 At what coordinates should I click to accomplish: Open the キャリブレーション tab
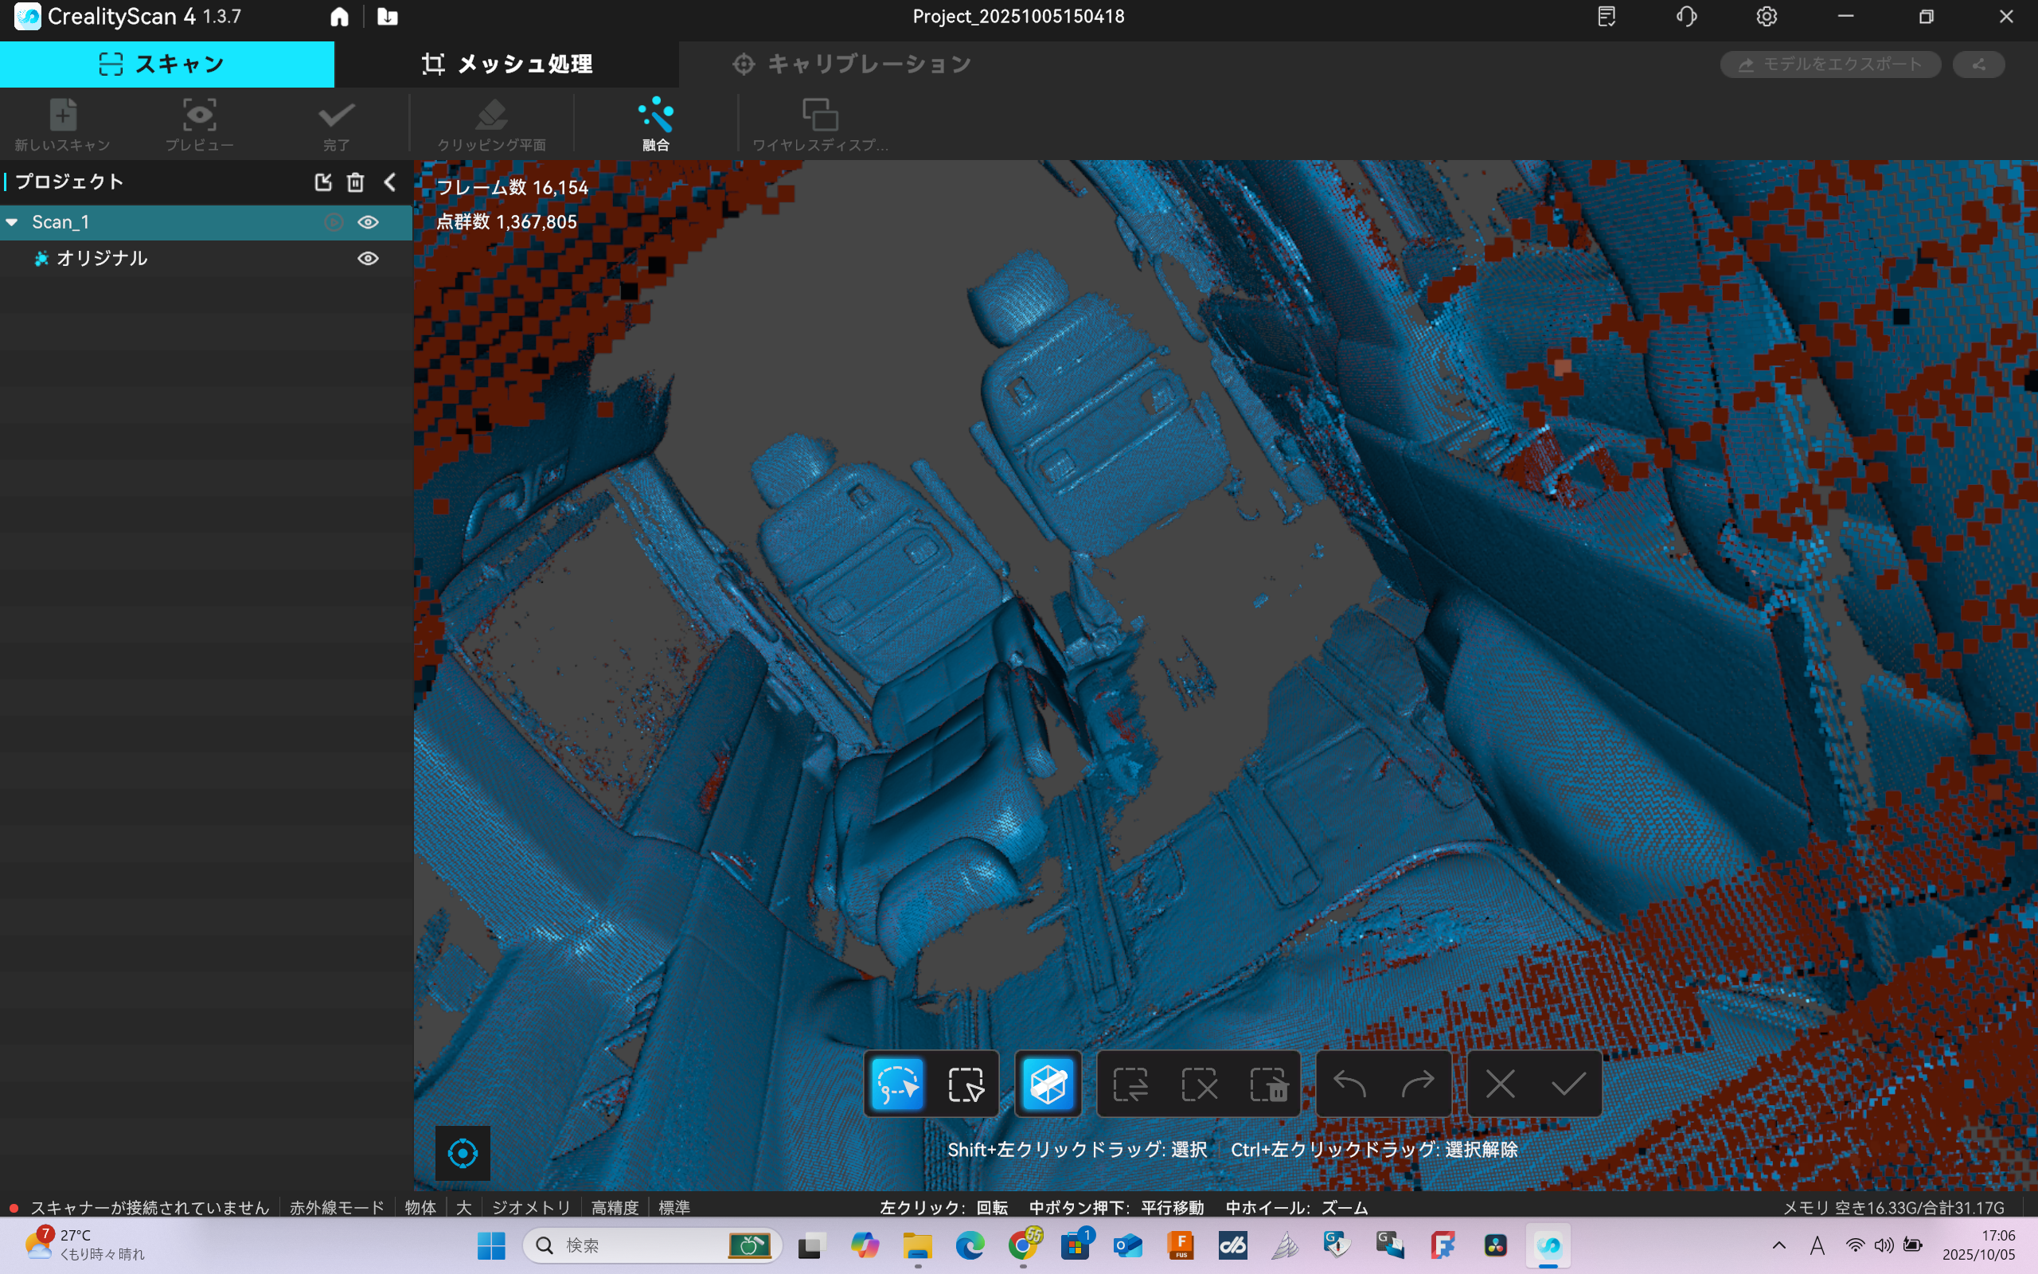pyautogui.click(x=851, y=64)
